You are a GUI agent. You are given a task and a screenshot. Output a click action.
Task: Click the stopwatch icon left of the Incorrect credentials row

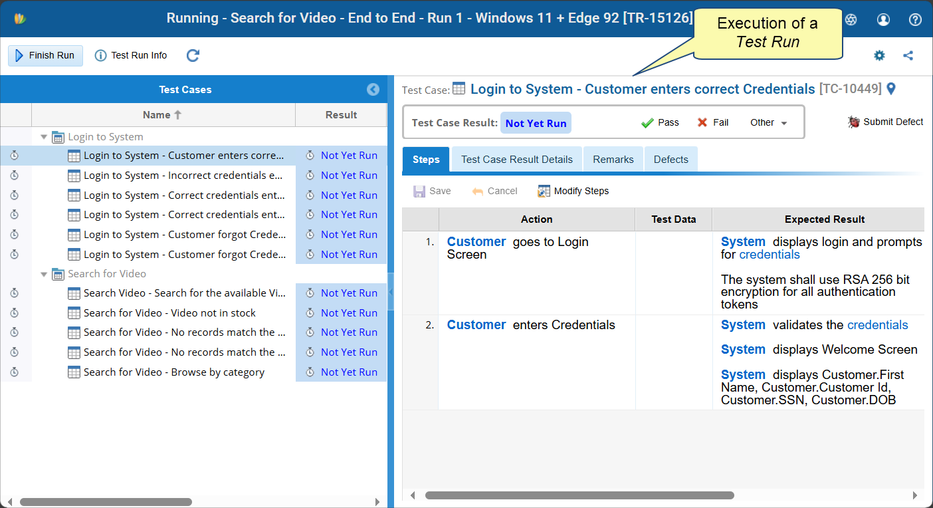point(15,176)
